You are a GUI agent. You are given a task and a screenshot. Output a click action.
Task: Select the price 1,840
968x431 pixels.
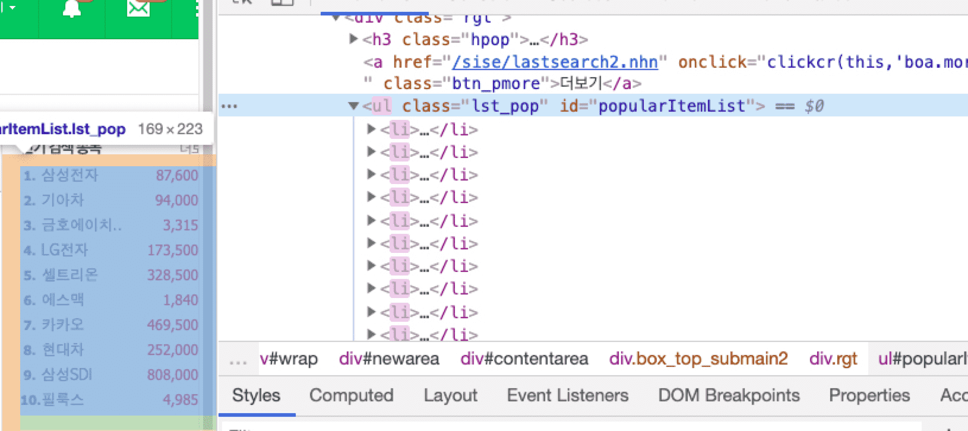coord(181,300)
